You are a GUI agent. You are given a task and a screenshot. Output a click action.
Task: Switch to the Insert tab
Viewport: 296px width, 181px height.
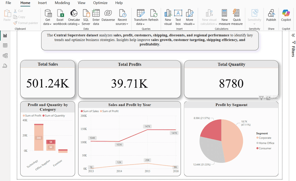[x=42, y=3]
